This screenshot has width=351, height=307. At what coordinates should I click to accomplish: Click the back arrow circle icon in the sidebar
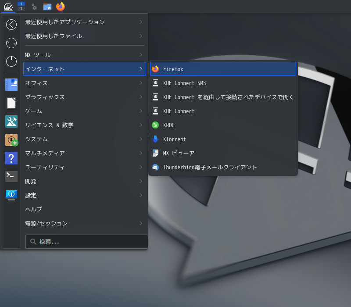coord(11,25)
